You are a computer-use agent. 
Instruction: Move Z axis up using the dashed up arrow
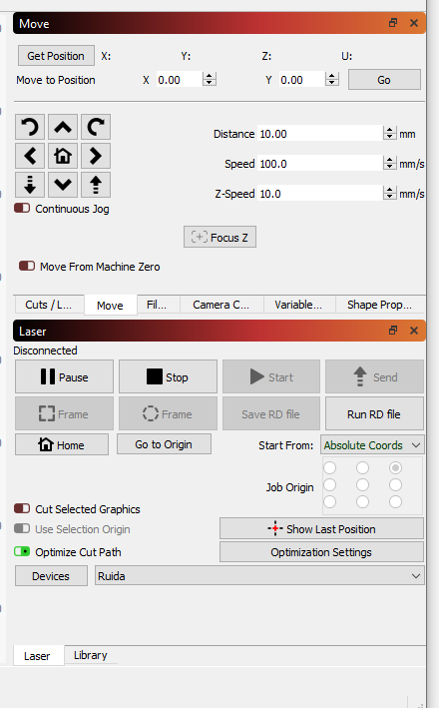coord(96,185)
